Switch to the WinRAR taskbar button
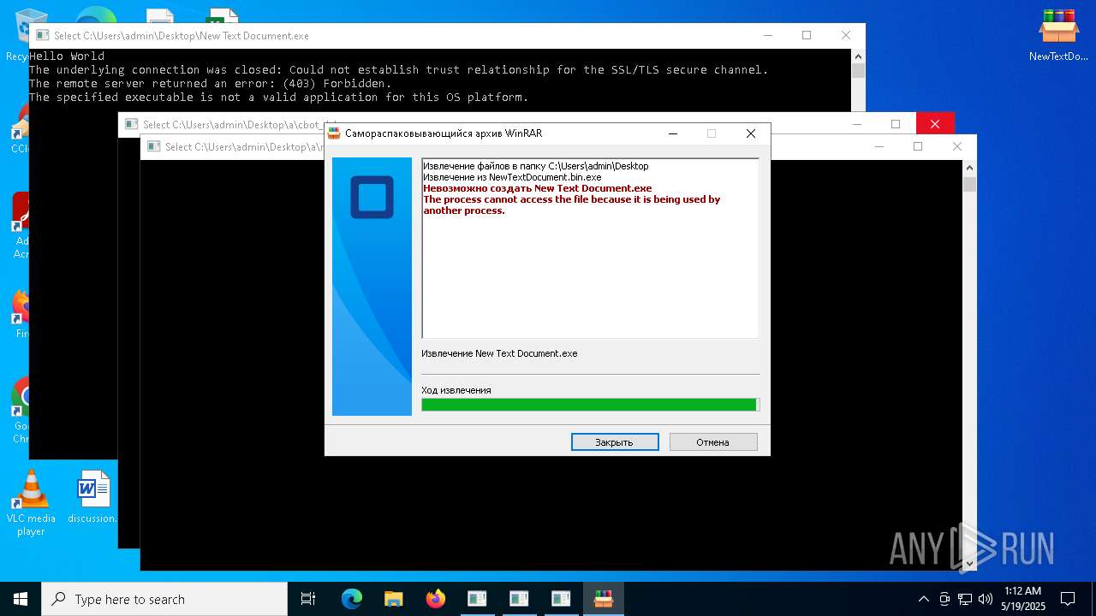The width and height of the screenshot is (1096, 616). click(604, 599)
